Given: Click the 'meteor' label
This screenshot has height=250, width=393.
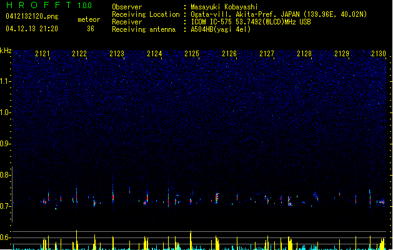Looking at the screenshot, I should click(x=89, y=19).
